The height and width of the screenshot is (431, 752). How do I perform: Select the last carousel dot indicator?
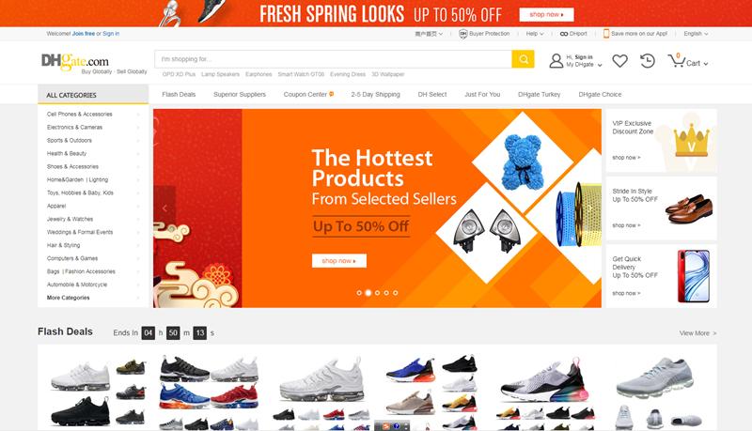click(x=396, y=293)
